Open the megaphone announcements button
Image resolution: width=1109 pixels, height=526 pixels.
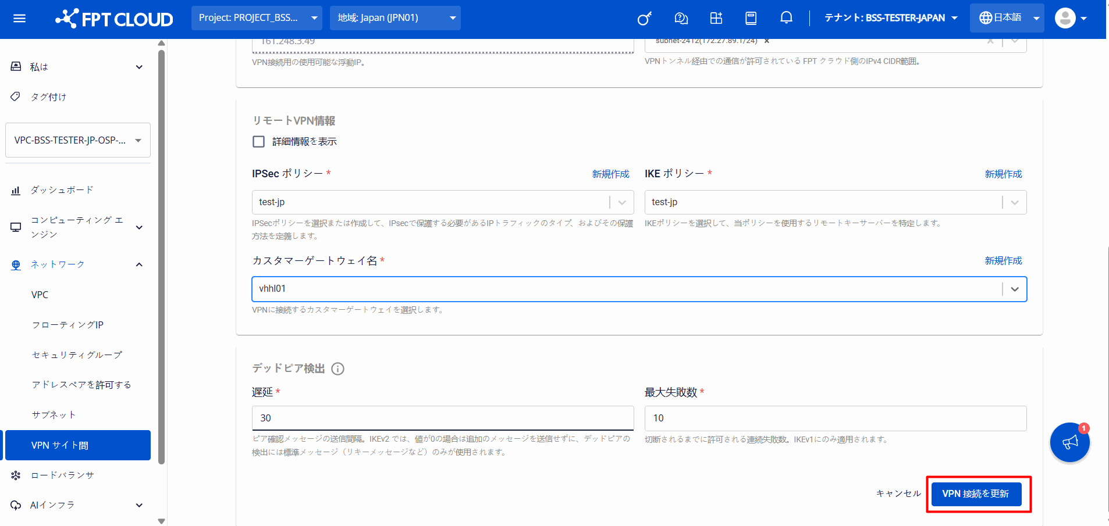pos(1070,442)
